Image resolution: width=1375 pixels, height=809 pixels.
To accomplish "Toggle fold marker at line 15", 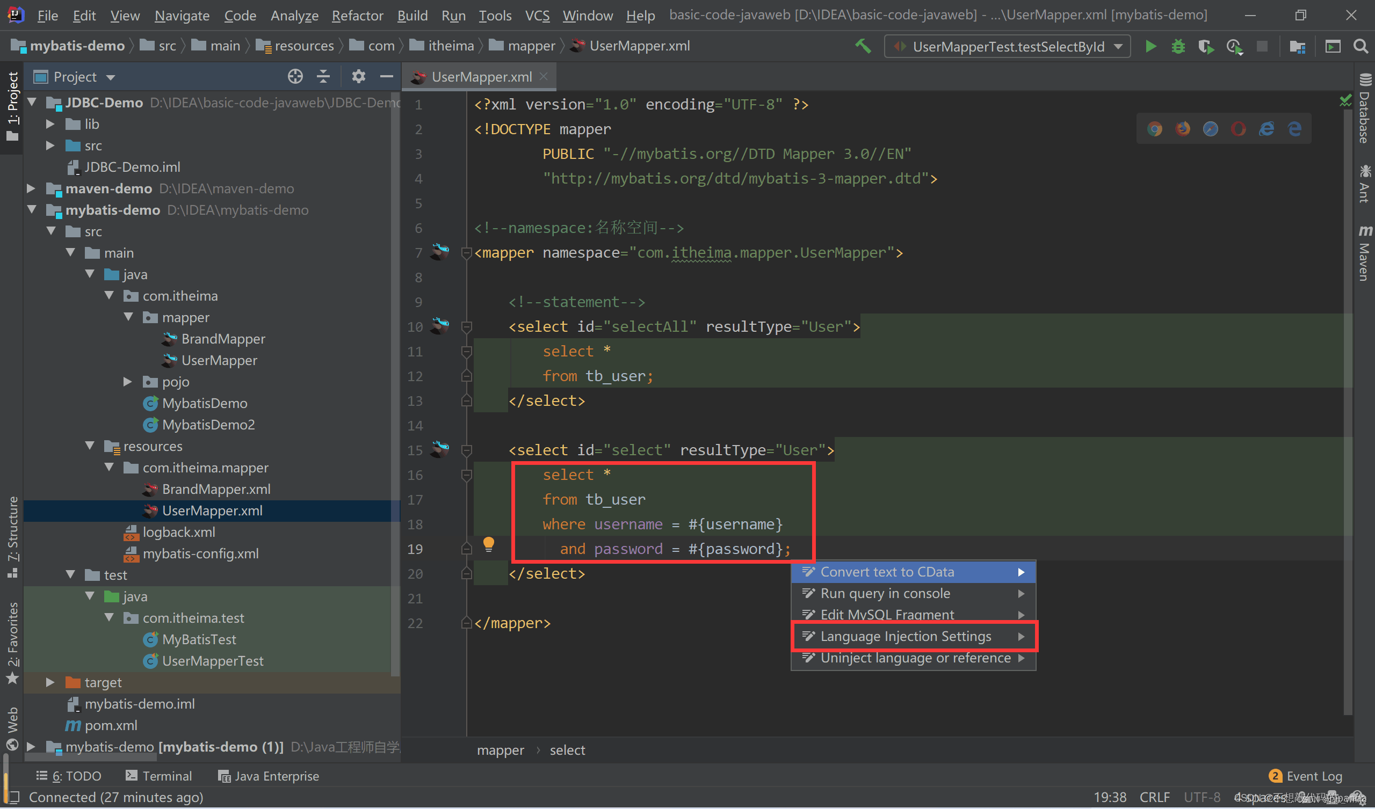I will [466, 450].
